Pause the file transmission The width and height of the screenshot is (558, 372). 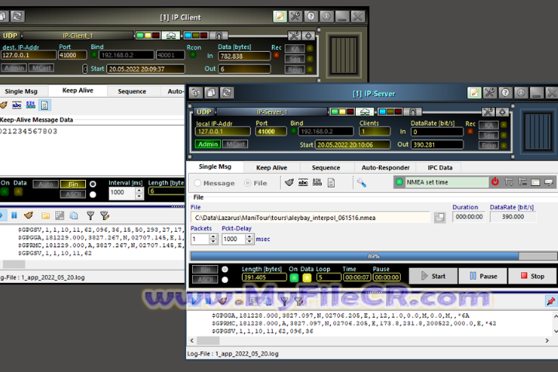(x=483, y=276)
